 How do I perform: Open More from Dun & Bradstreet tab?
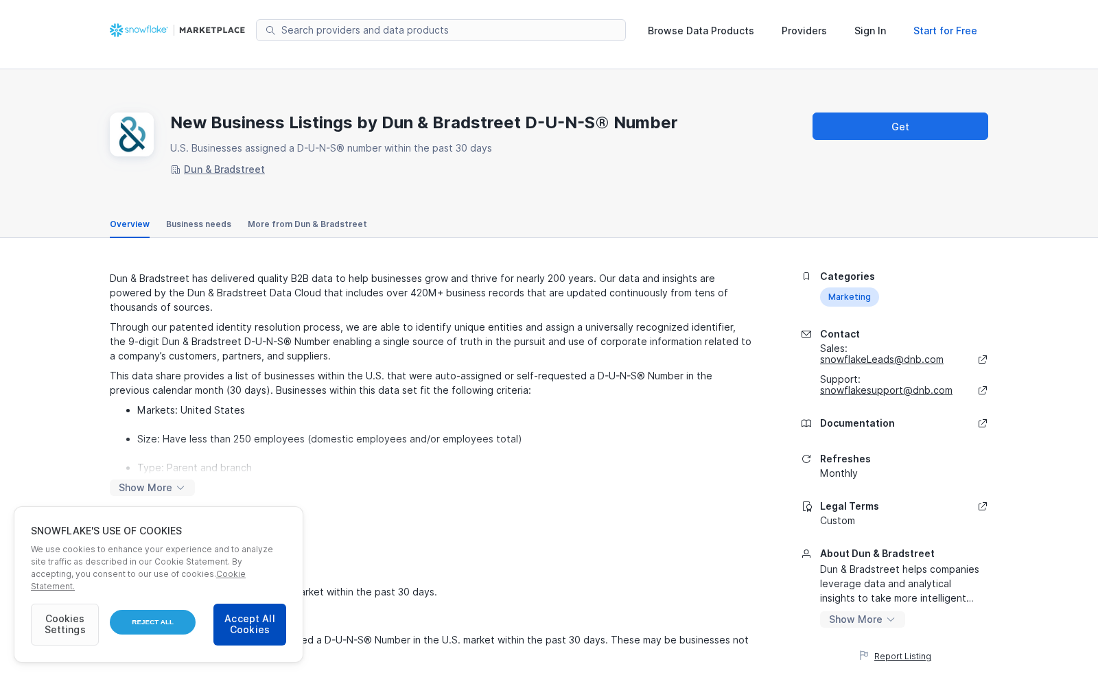[307, 224]
